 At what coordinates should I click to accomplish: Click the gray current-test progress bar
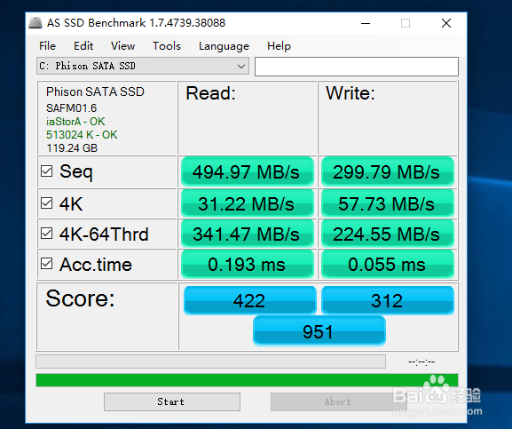[x=210, y=361]
